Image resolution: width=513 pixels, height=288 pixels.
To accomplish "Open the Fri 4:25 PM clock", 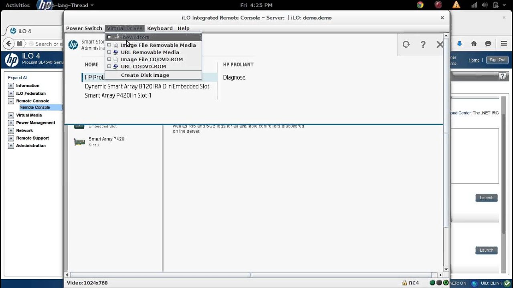I will point(256,5).
